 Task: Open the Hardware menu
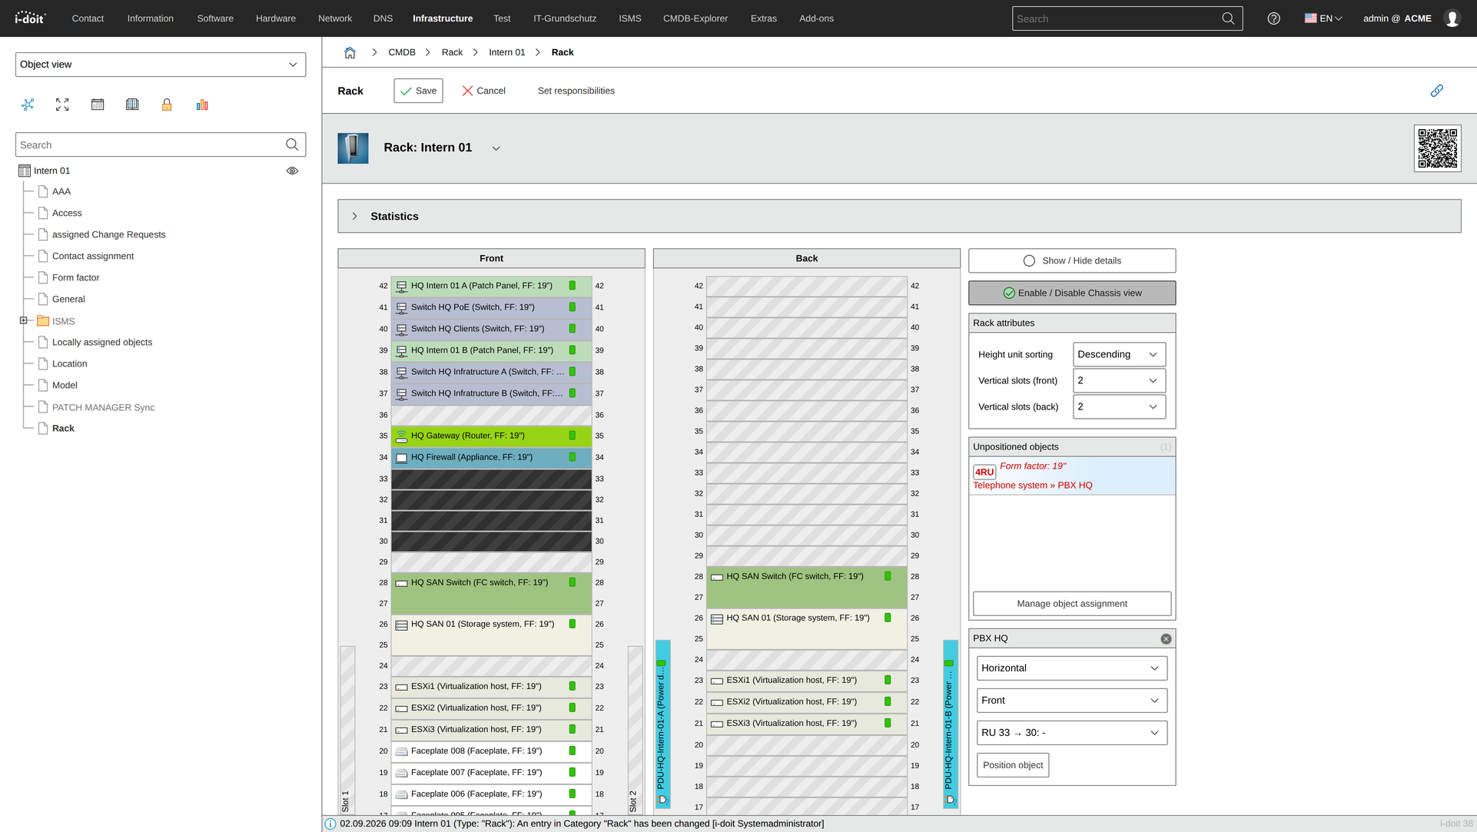pyautogui.click(x=275, y=18)
